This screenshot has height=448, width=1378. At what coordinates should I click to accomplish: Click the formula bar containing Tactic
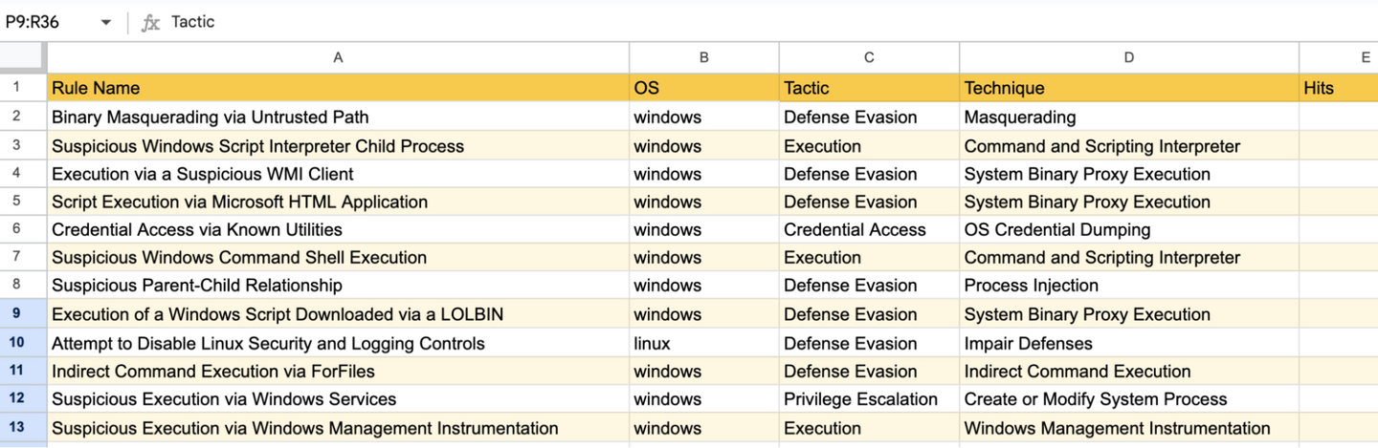pyautogui.click(x=670, y=22)
